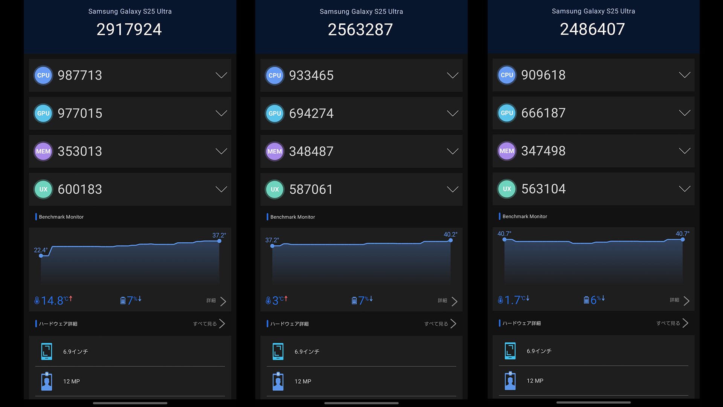Click MEM icon beside score 347498
This screenshot has width=723, height=407.
[506, 151]
